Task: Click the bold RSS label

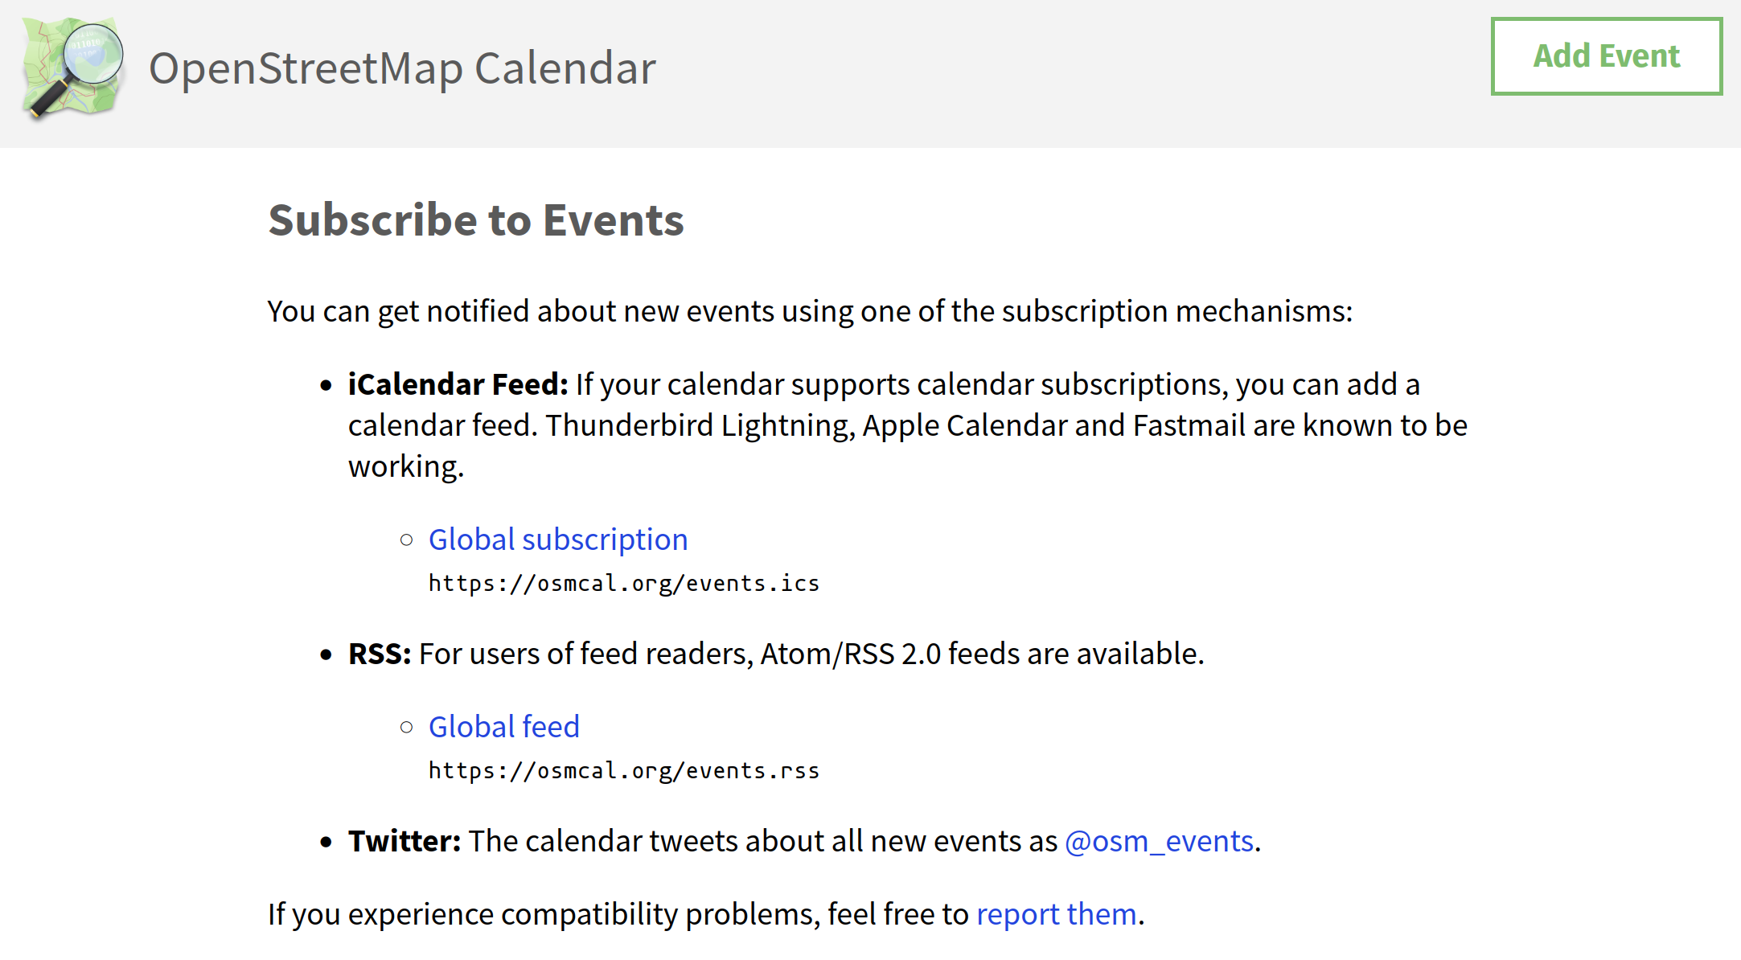Action: pos(380,654)
